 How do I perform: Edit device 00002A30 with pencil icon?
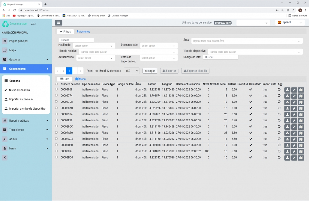click(x=294, y=133)
